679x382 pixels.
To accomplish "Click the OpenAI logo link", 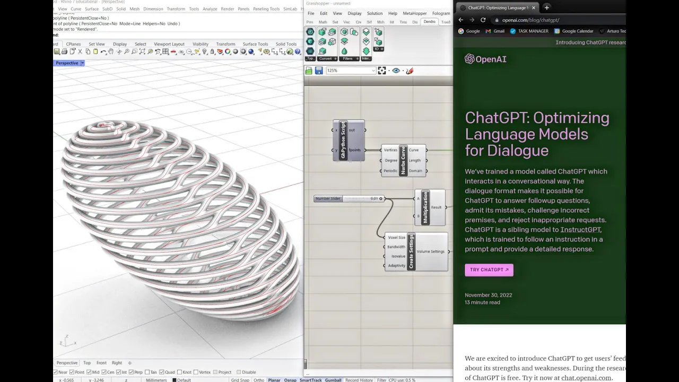I will 485,59.
